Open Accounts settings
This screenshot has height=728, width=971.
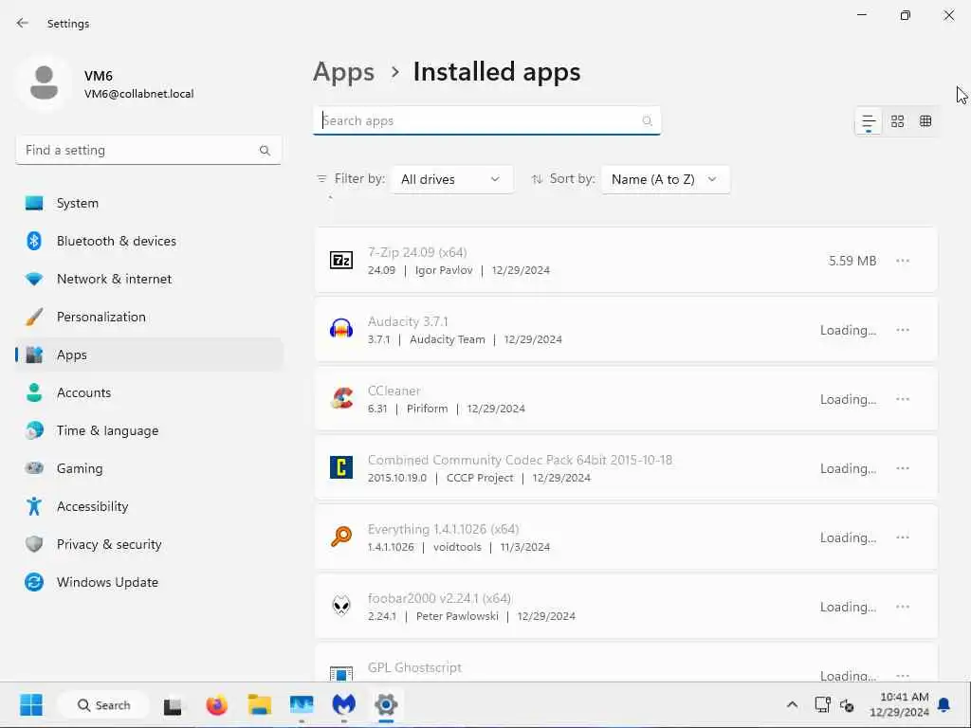(149, 392)
